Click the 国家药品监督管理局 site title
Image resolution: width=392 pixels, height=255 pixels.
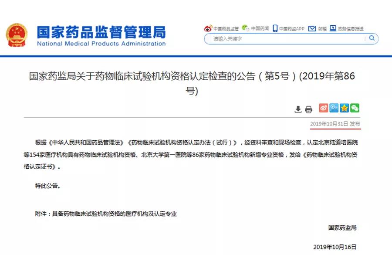point(101,32)
